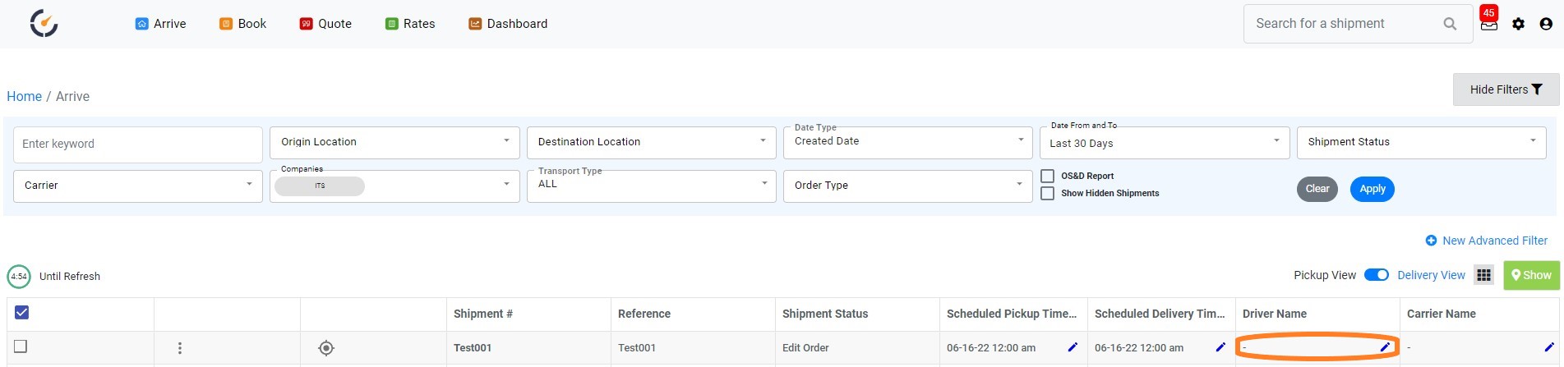The image size is (1564, 367).
Task: Open the Test001 row three-dot menu
Action: tap(180, 348)
